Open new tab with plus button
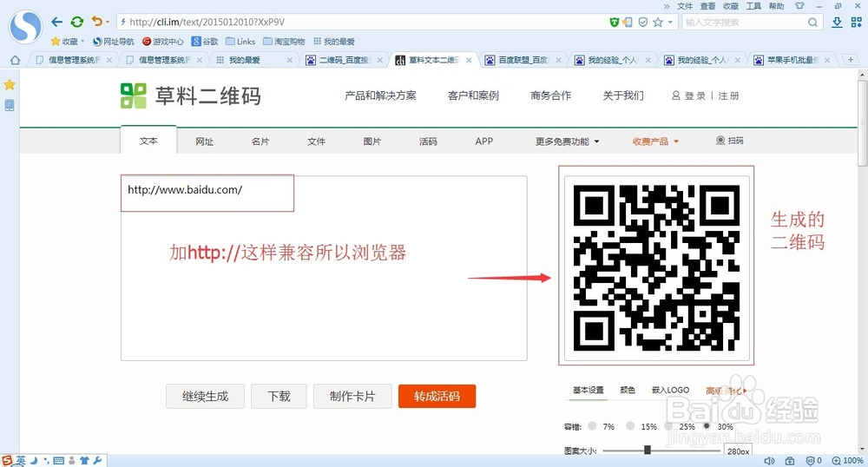The width and height of the screenshot is (868, 467). [851, 60]
